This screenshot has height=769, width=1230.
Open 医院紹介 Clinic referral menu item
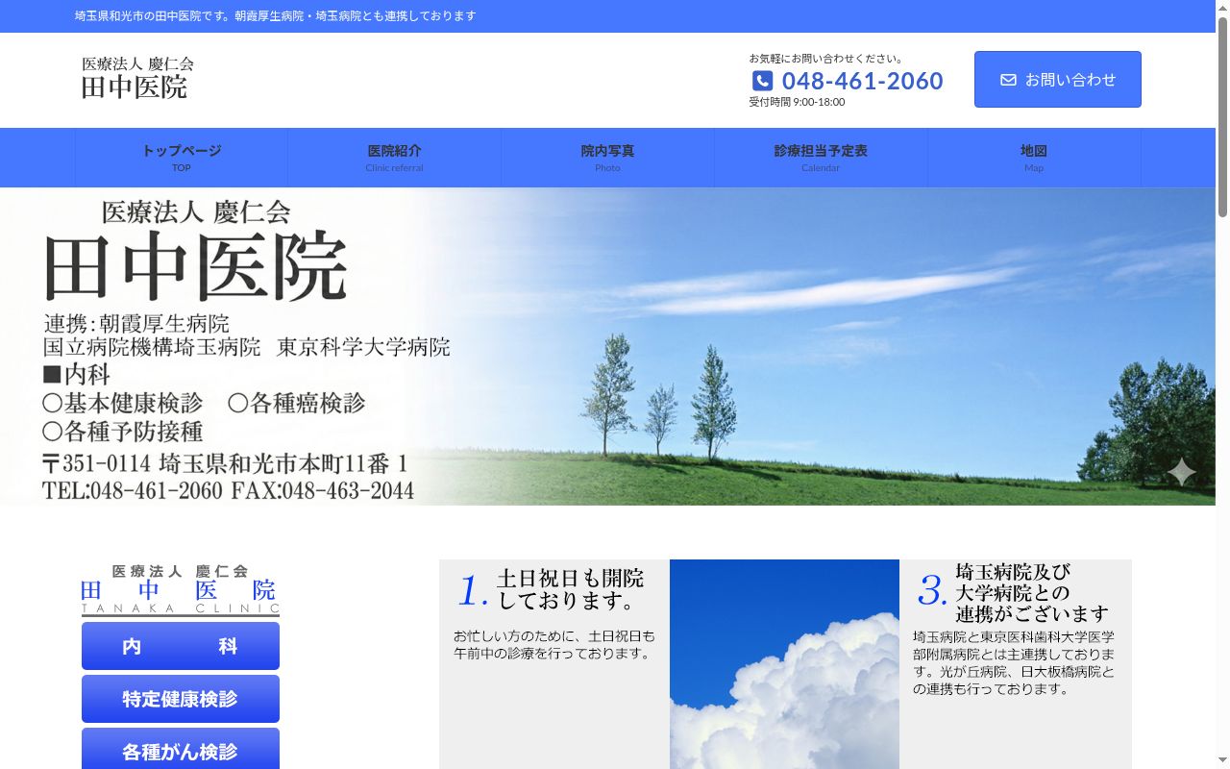pyautogui.click(x=394, y=158)
